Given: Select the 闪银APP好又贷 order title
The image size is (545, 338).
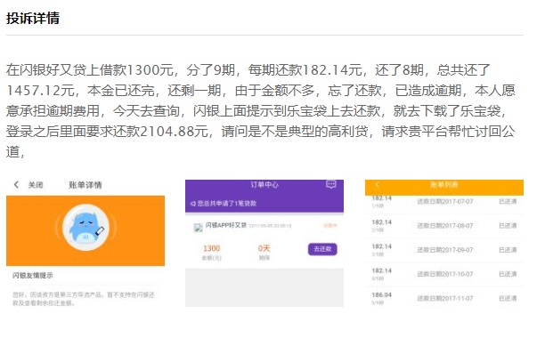Looking at the screenshot, I should pos(226,225).
